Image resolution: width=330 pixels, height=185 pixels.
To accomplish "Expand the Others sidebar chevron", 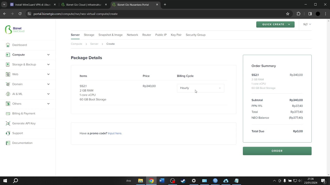I will (48, 104).
